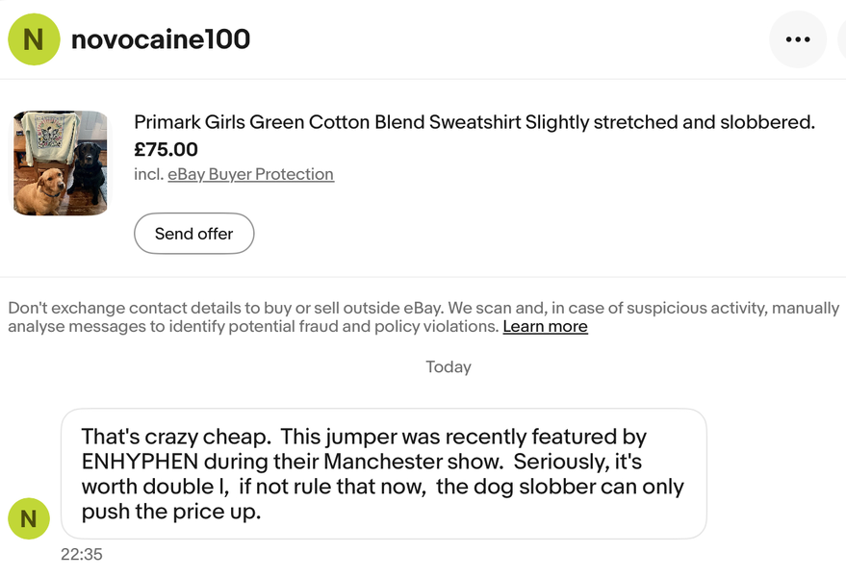Screen dimensions: 846x577
Task: Click the 22:35 message timestamp
Action: pos(82,554)
